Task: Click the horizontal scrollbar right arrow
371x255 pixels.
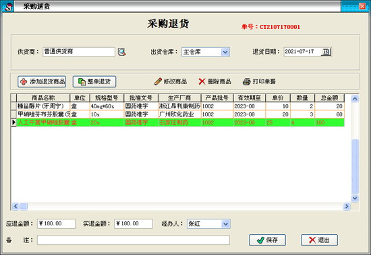Action: [x=347, y=207]
